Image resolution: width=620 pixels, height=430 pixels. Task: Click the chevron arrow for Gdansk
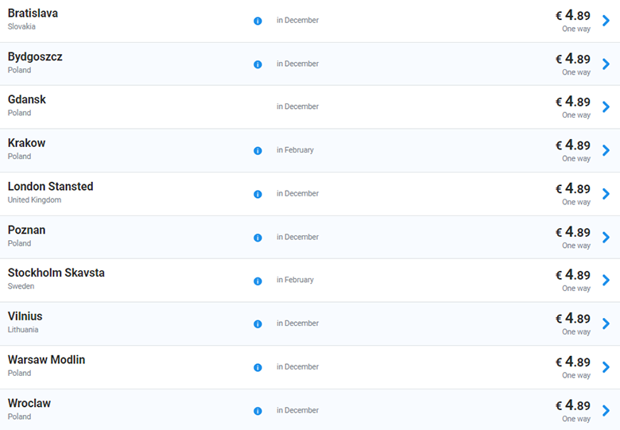[606, 107]
